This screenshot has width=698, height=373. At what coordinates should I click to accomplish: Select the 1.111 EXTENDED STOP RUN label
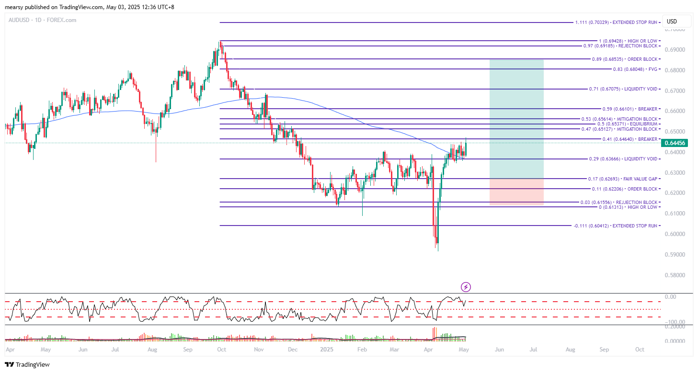[616, 23]
